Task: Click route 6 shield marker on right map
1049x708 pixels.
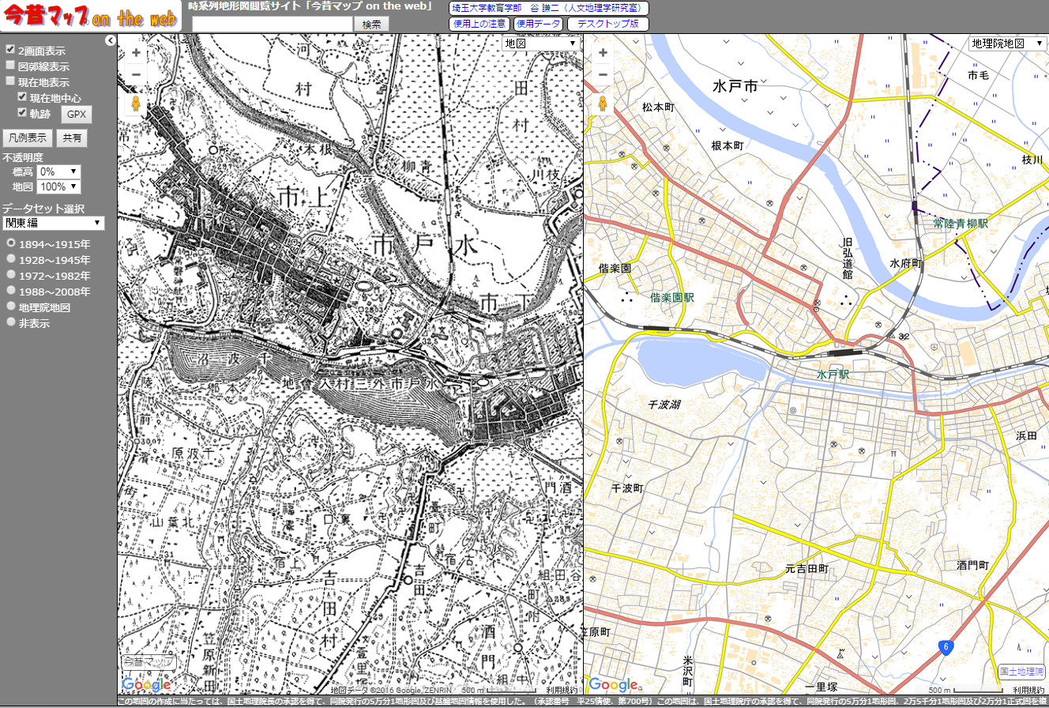Action: click(946, 647)
